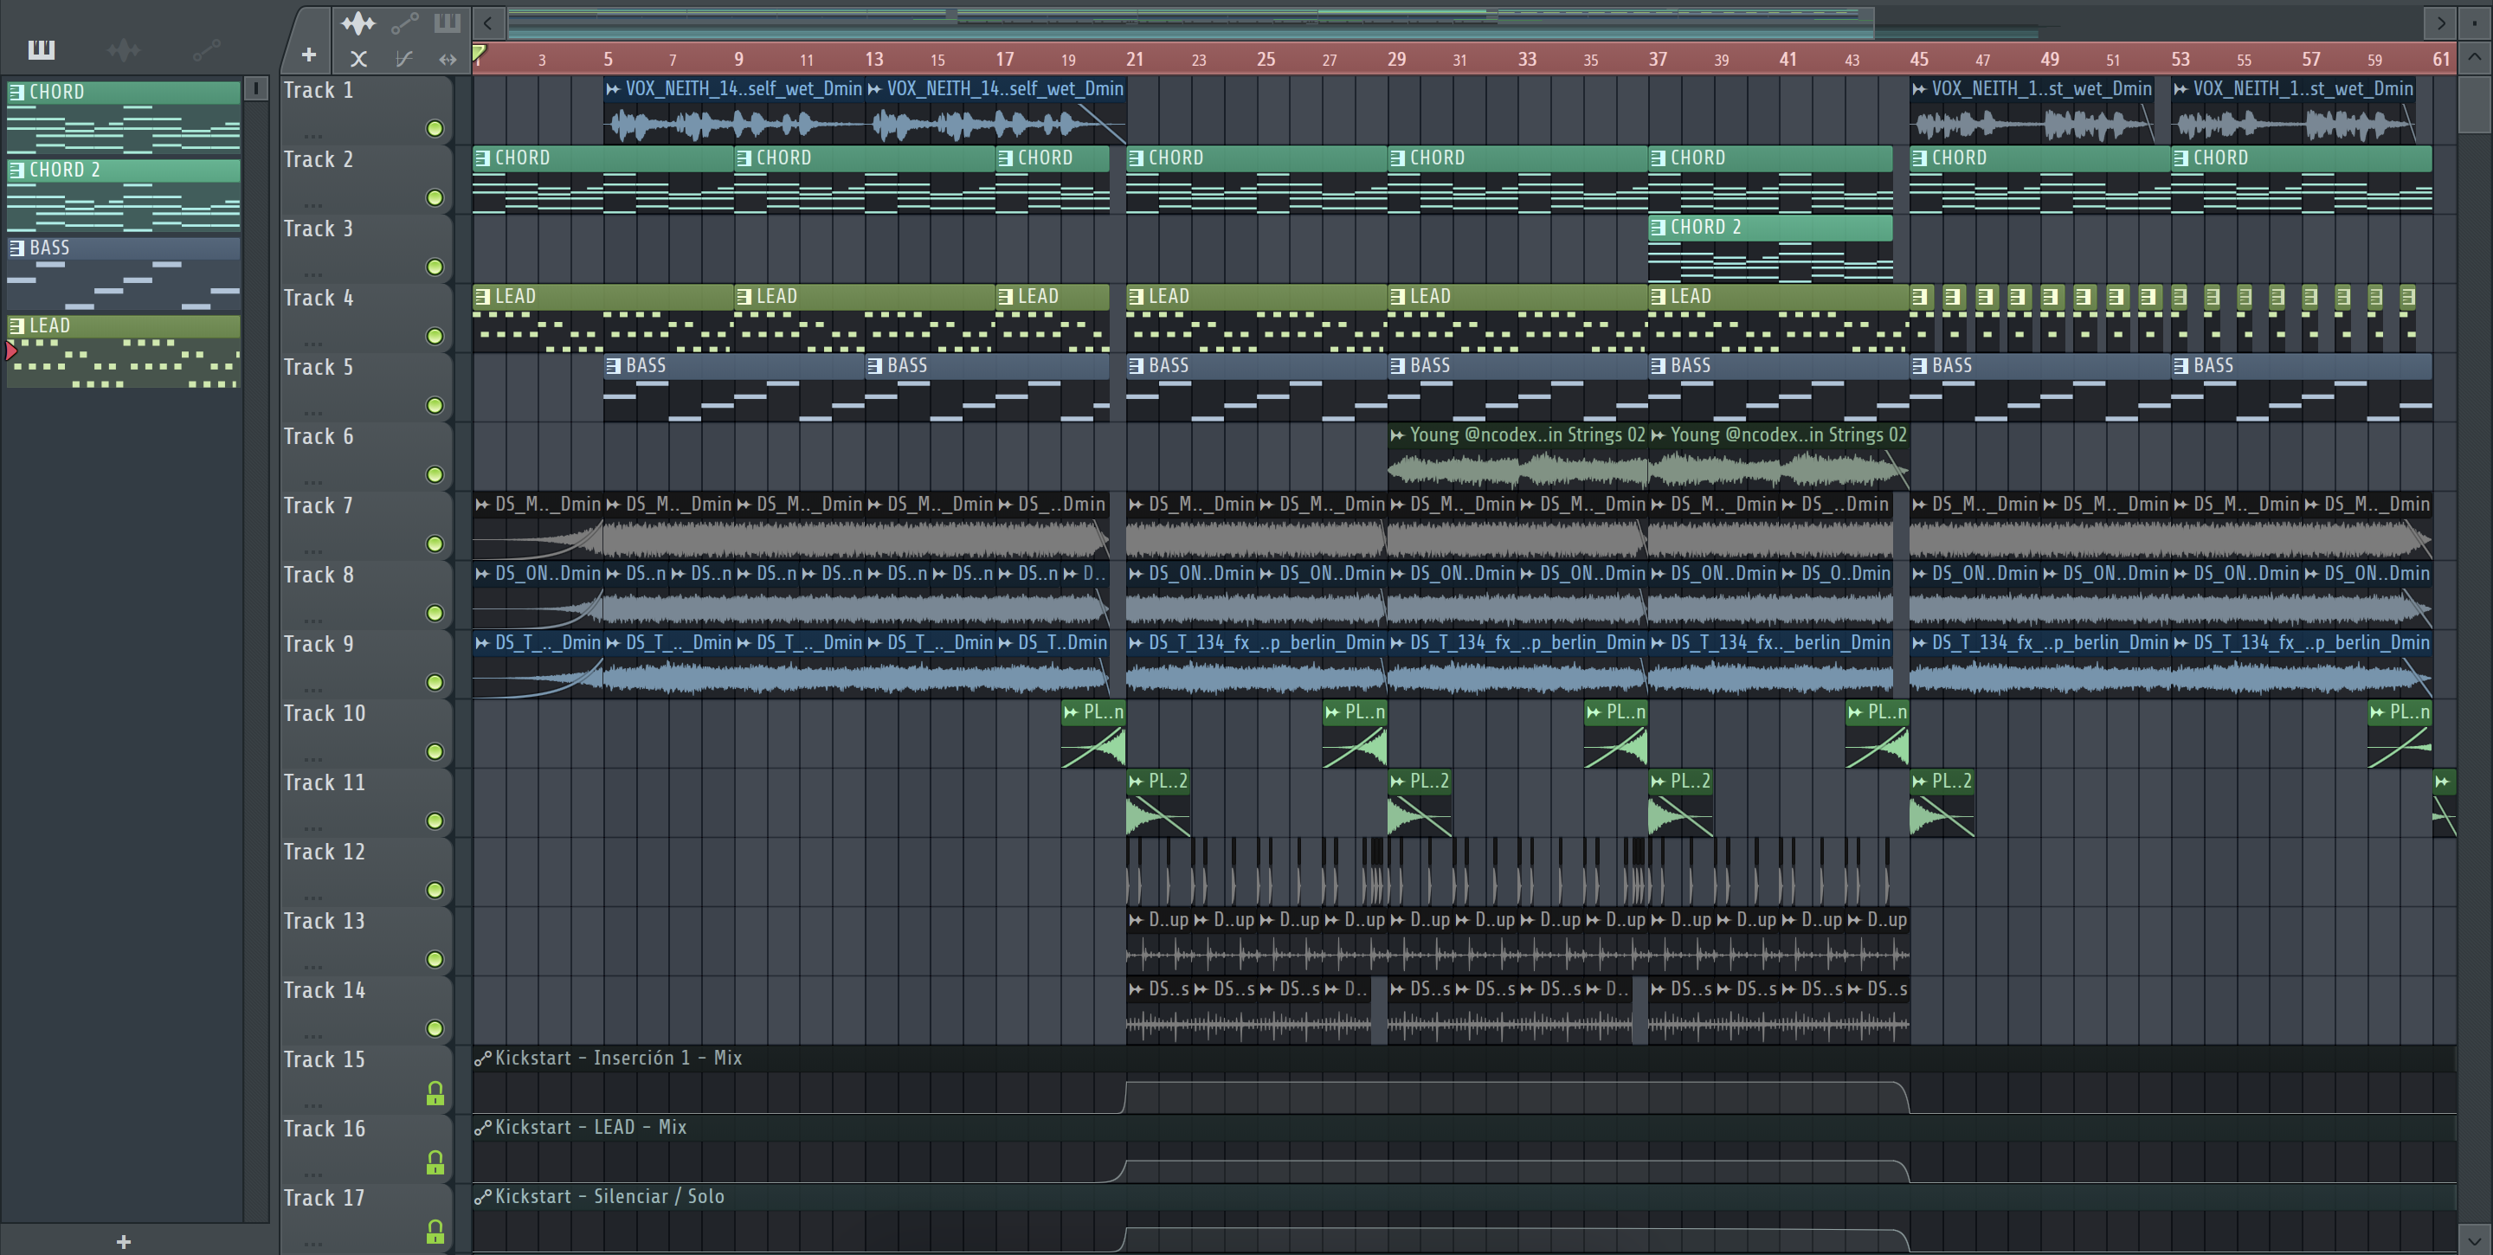Open clip menu of first VOX_NEITH clip on Track 1

613,89
